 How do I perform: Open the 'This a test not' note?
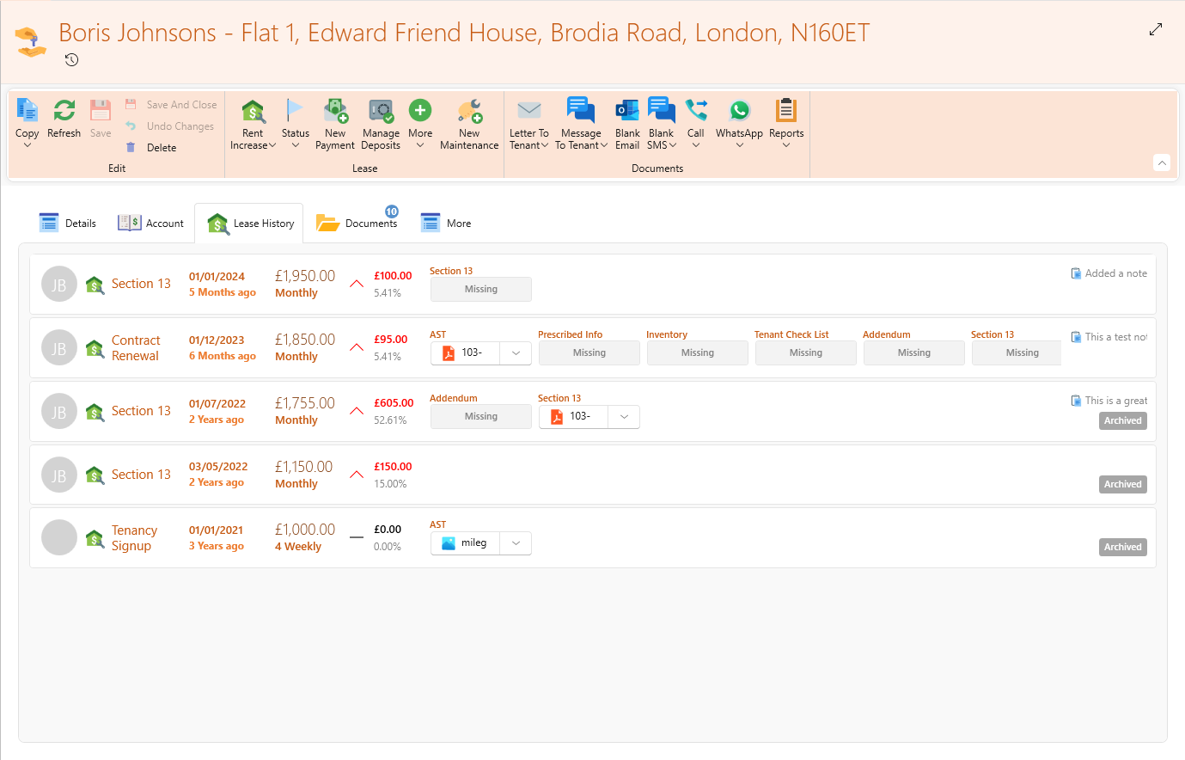(1109, 337)
